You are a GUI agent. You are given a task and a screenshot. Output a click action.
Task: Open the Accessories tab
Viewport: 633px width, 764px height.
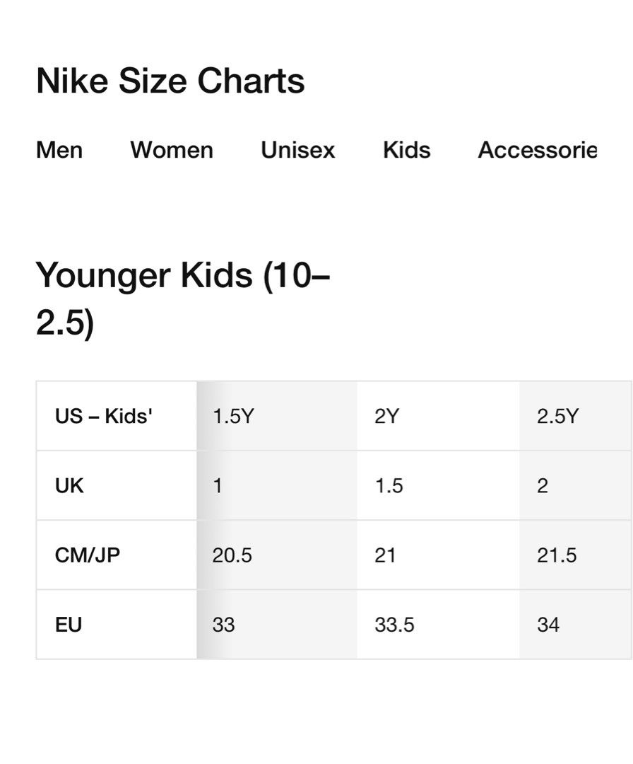(537, 150)
